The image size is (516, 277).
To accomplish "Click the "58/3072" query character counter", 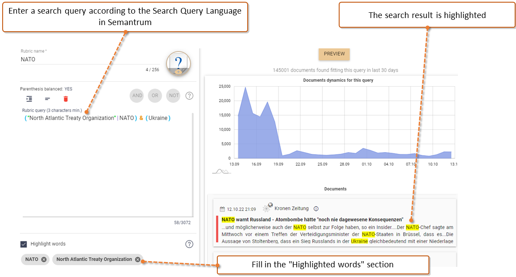I will point(182,223).
